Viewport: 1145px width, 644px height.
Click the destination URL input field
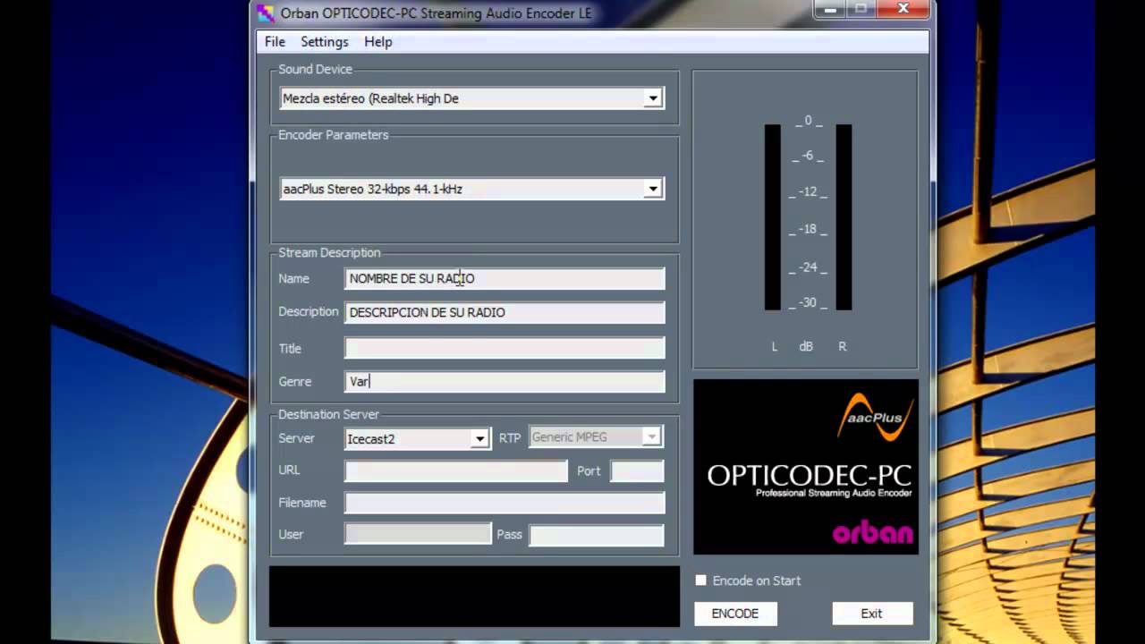coord(456,470)
